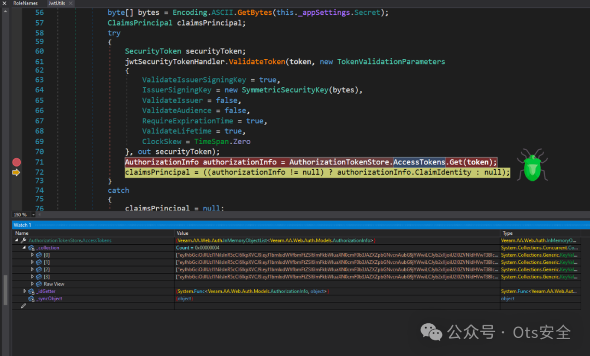Close the panel using the top-left X
This screenshot has width=590, height=356.
coord(4,3)
